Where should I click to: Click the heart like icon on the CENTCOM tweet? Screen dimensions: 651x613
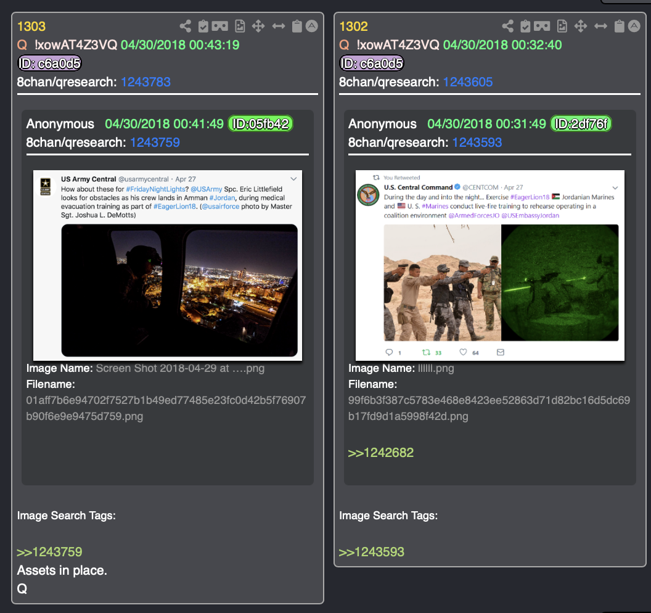464,352
